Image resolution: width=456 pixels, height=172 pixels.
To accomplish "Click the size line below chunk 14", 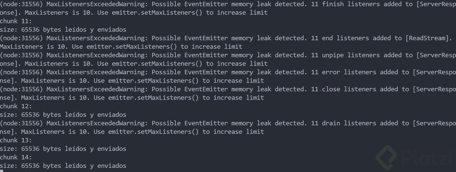I will point(63,166).
